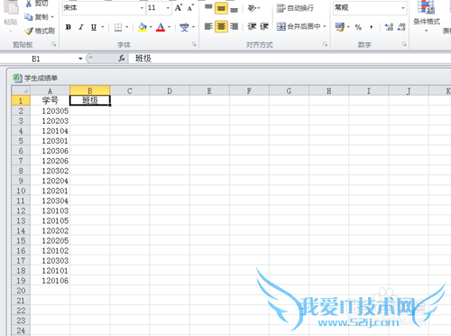The width and height of the screenshot is (451, 336).
Task: Increase font size with the large A
Action: point(179,8)
